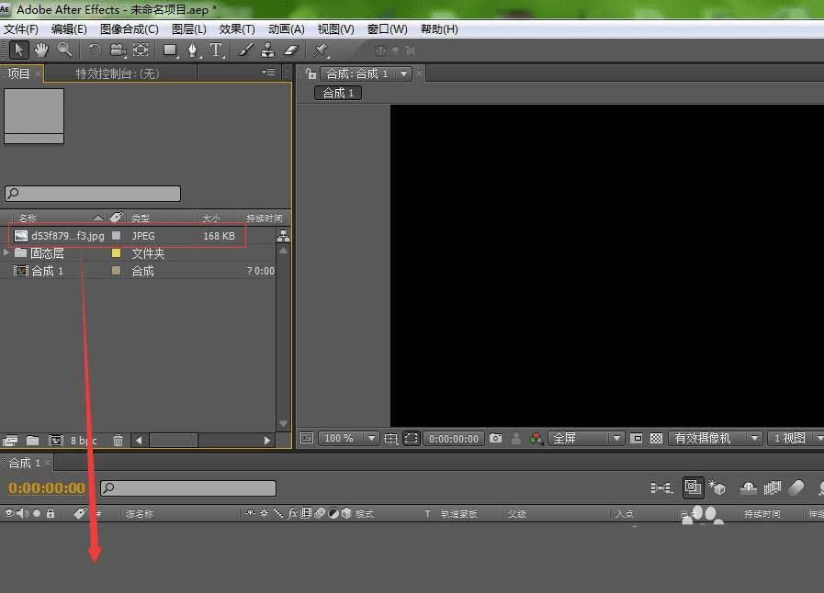Toggle the composition viewer lock
The width and height of the screenshot is (824, 593).
tap(311, 73)
